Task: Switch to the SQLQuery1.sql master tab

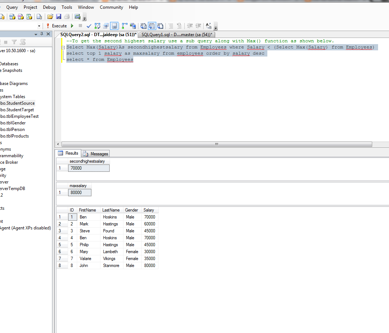Action: [x=177, y=35]
